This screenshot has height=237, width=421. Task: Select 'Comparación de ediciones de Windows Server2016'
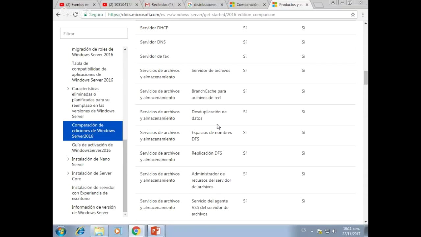click(x=93, y=131)
